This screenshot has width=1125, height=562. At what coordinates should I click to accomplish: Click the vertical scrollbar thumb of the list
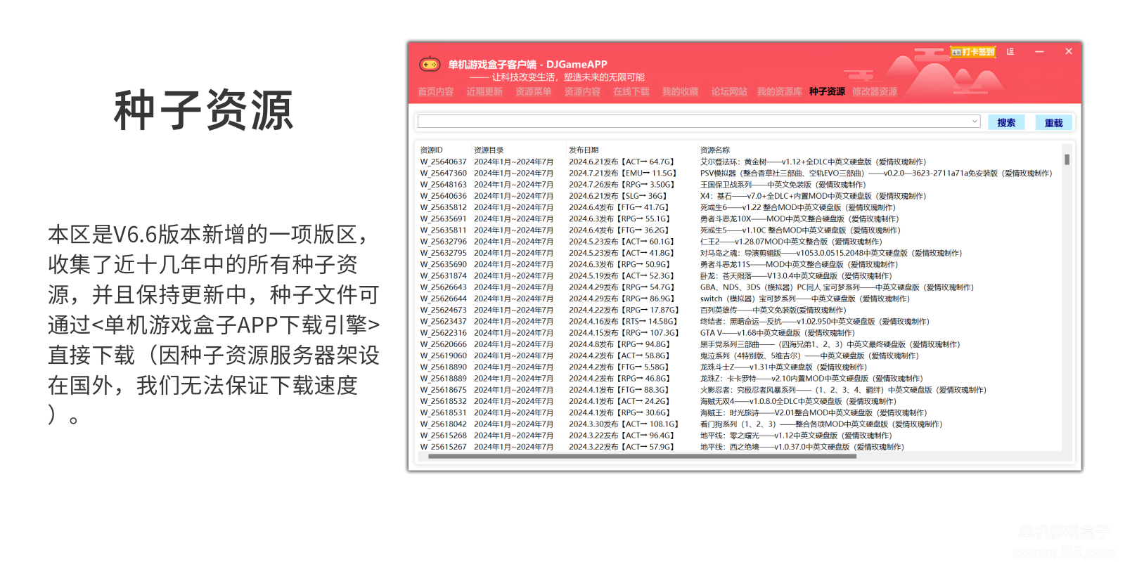tap(1067, 159)
